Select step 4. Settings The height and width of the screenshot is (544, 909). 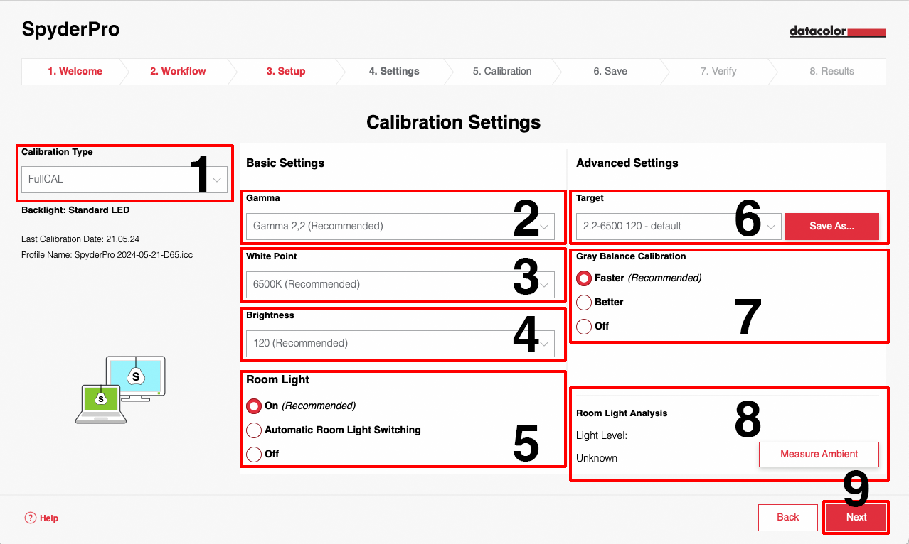click(394, 71)
